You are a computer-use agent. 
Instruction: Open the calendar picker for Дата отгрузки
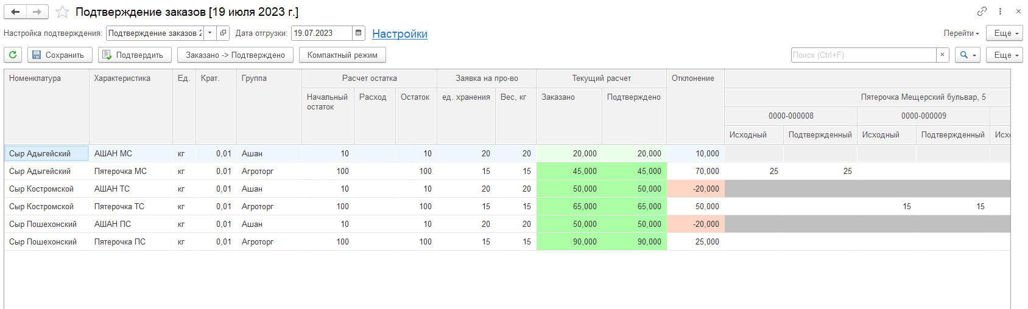[x=359, y=33]
